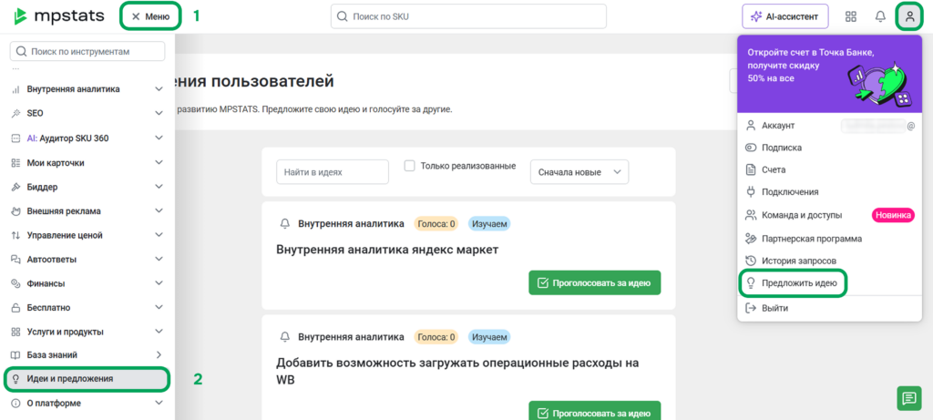
Task: Expand Внешняя реклама chevron
Action: (159, 211)
